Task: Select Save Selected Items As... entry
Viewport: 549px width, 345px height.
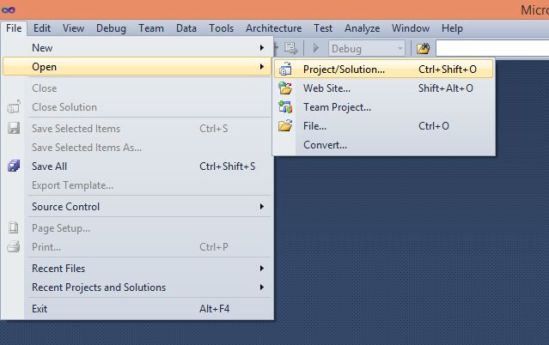Action: tap(137, 148)
